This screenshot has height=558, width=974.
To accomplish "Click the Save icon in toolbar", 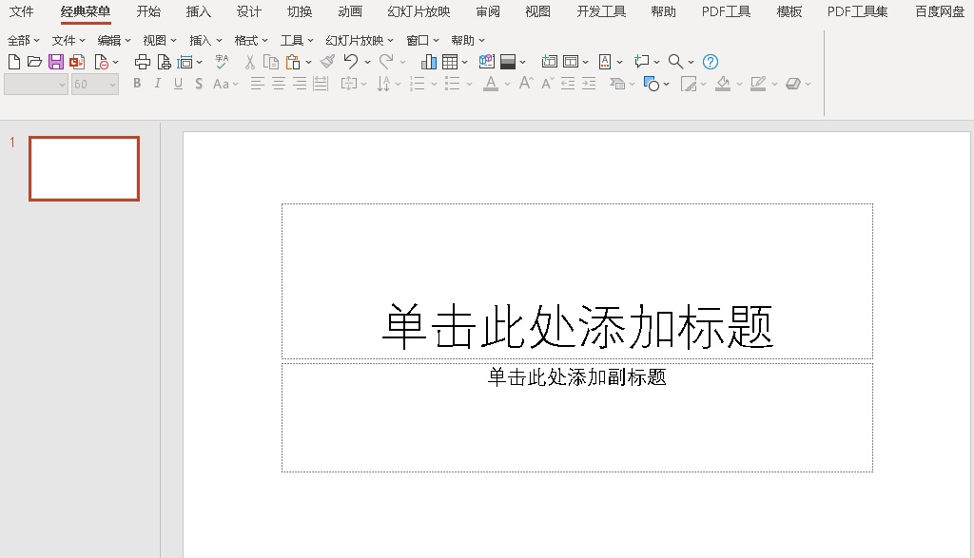I will coord(55,62).
